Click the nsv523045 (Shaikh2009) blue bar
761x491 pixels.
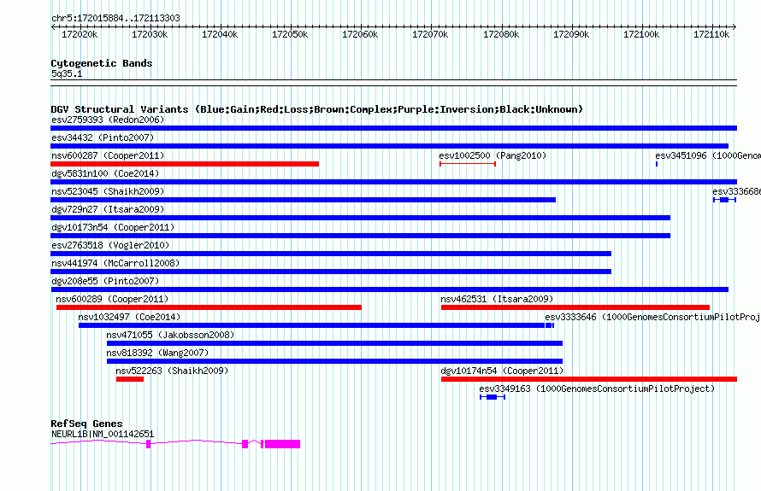pos(303,200)
